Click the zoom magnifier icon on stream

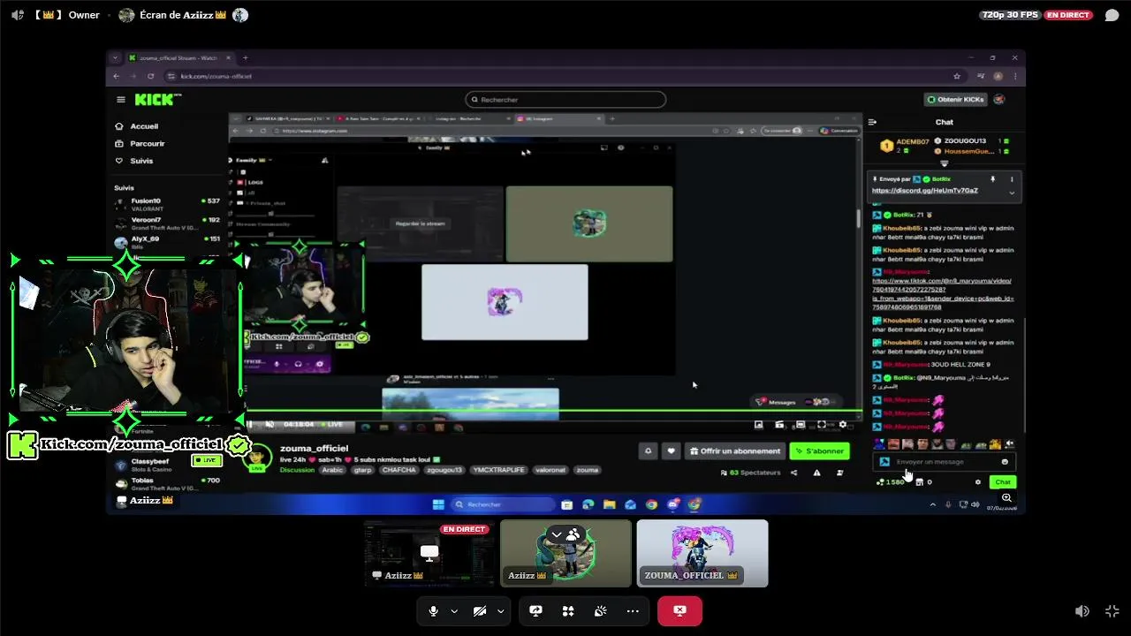tap(1006, 498)
